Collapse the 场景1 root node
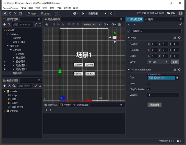This screenshot has width=186, height=145. [4, 30]
